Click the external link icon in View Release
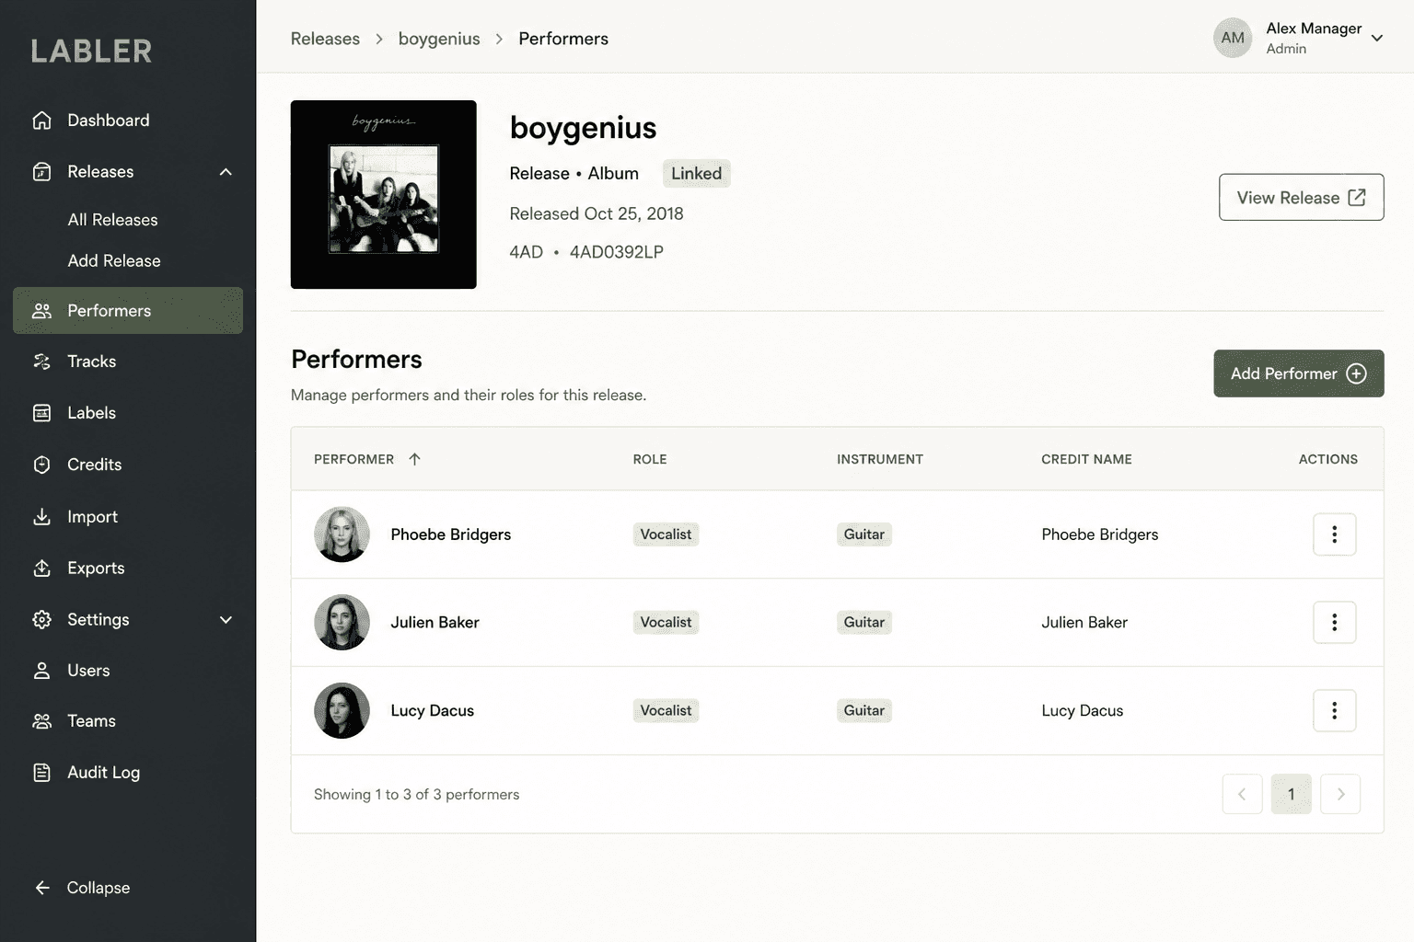Image resolution: width=1414 pixels, height=942 pixels. (x=1357, y=198)
